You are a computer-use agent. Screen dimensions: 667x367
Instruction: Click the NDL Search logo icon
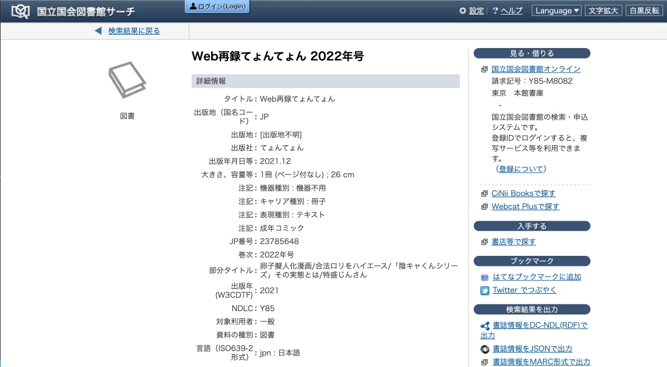pyautogui.click(x=21, y=11)
